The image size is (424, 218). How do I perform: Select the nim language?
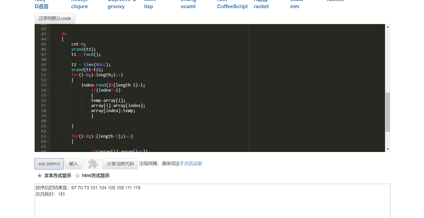[295, 6]
